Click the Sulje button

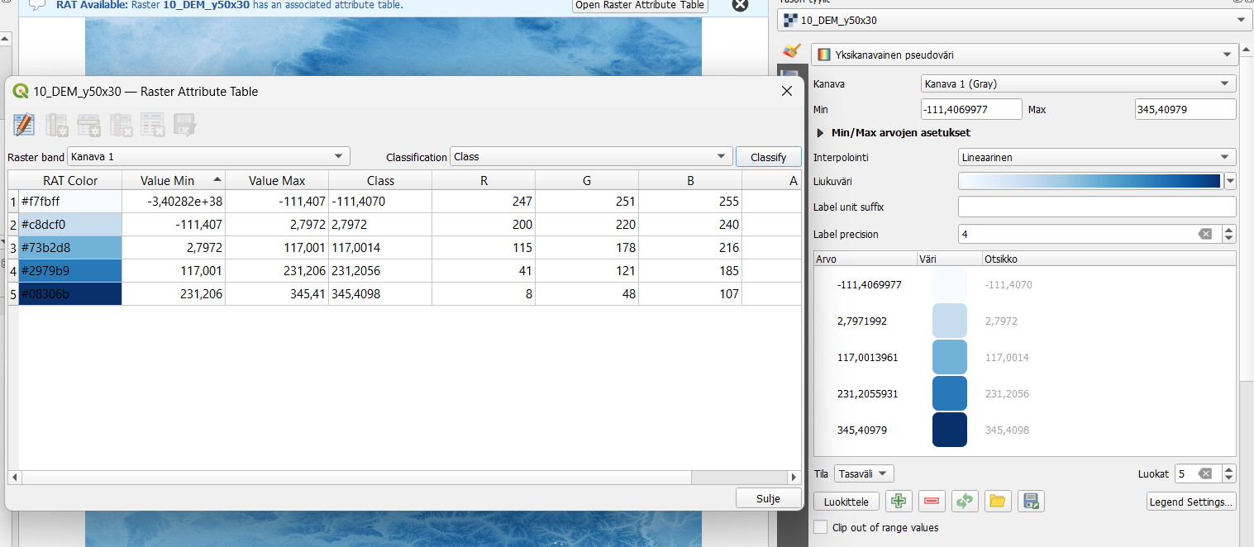[x=768, y=498]
